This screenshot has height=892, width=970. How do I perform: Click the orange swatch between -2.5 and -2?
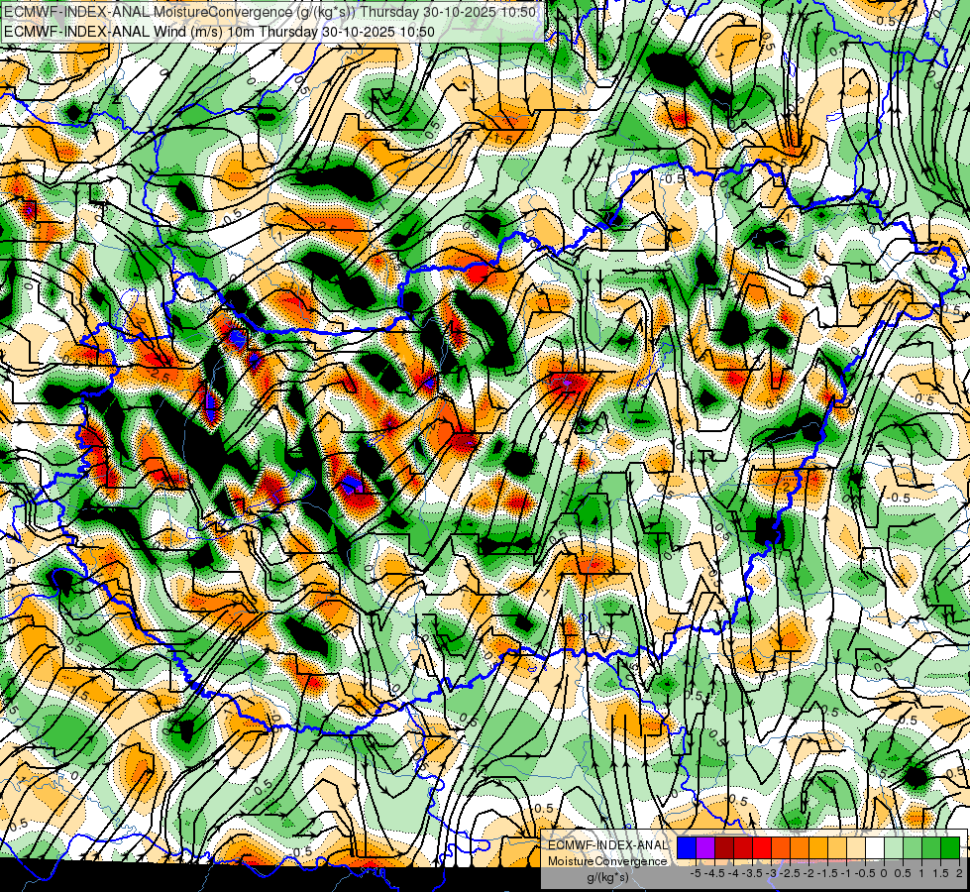pyautogui.click(x=800, y=848)
